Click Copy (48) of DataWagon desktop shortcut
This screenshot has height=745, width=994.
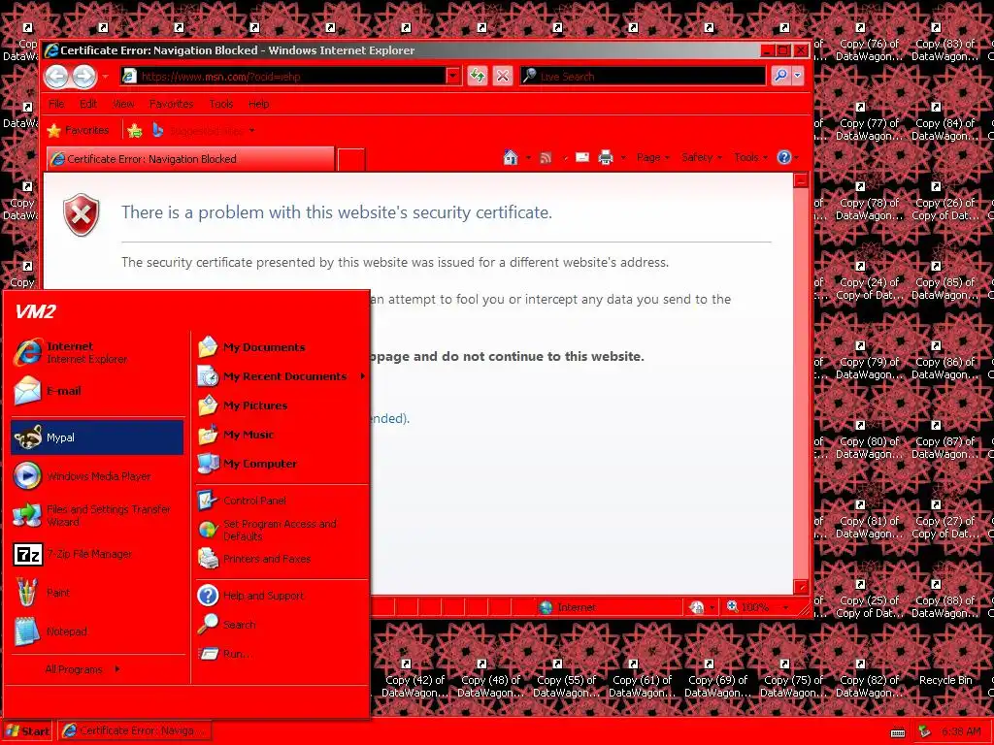tap(490, 678)
